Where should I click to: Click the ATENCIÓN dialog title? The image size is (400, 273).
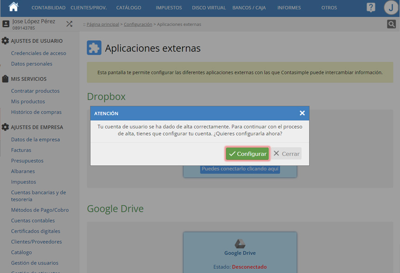coord(106,113)
